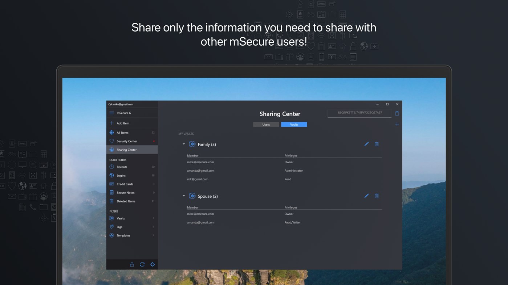Select the Security Center shield icon
The image size is (508, 285).
click(111, 141)
